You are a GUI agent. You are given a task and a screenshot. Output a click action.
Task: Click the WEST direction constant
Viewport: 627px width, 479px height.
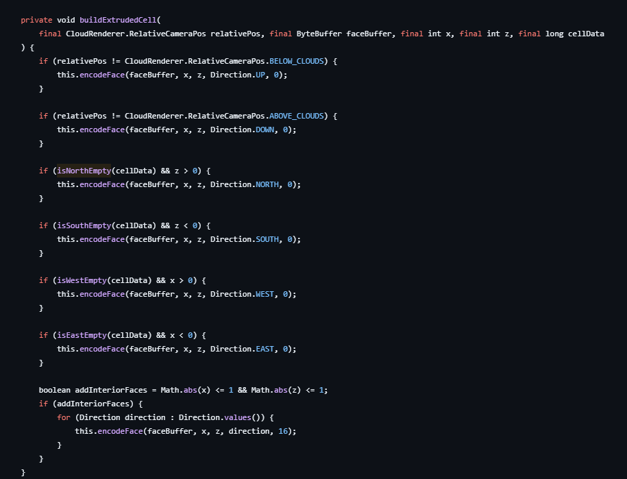pos(265,294)
